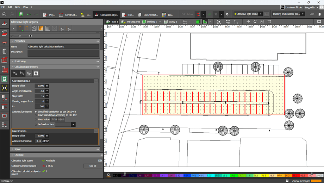Select the emergency exit sign tool in sidebar
The image size is (324, 183).
[5, 79]
